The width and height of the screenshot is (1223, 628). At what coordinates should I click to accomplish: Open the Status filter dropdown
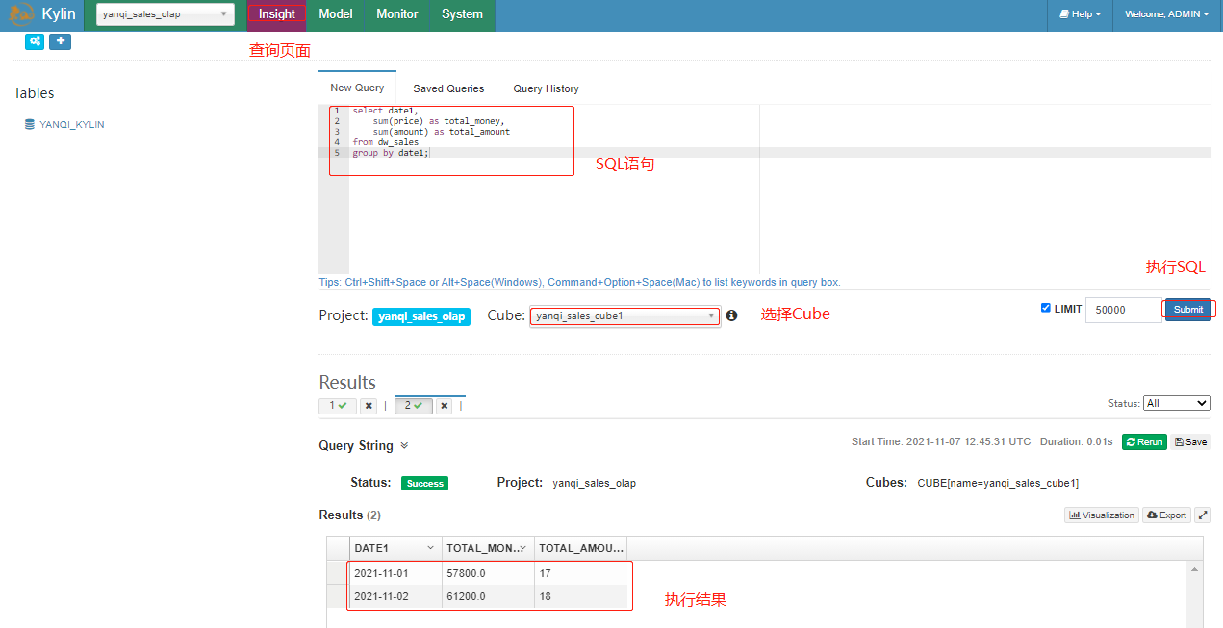pyautogui.click(x=1178, y=404)
